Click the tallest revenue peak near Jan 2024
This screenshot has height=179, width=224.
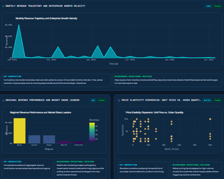pyautogui.click(x=19, y=25)
